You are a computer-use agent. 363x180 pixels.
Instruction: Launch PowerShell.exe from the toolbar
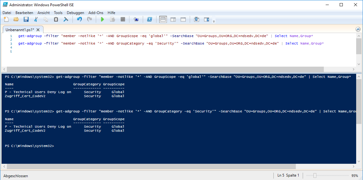coord(149,19)
